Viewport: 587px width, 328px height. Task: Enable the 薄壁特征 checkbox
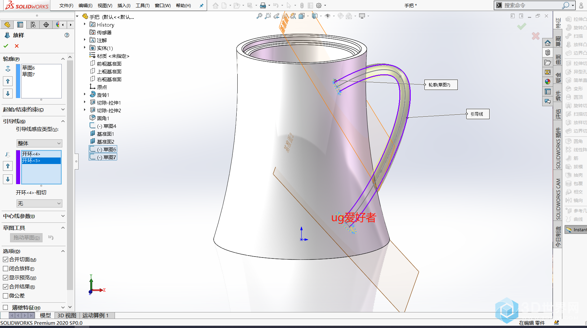[6, 307]
